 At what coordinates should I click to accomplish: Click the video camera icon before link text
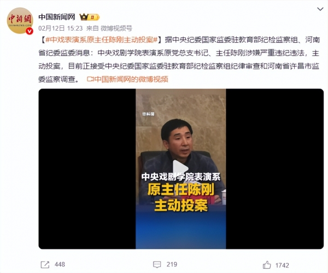(x=90, y=79)
